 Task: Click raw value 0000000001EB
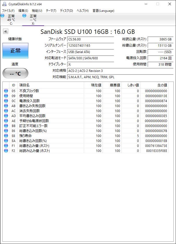pyautogui.click(x=156, y=141)
